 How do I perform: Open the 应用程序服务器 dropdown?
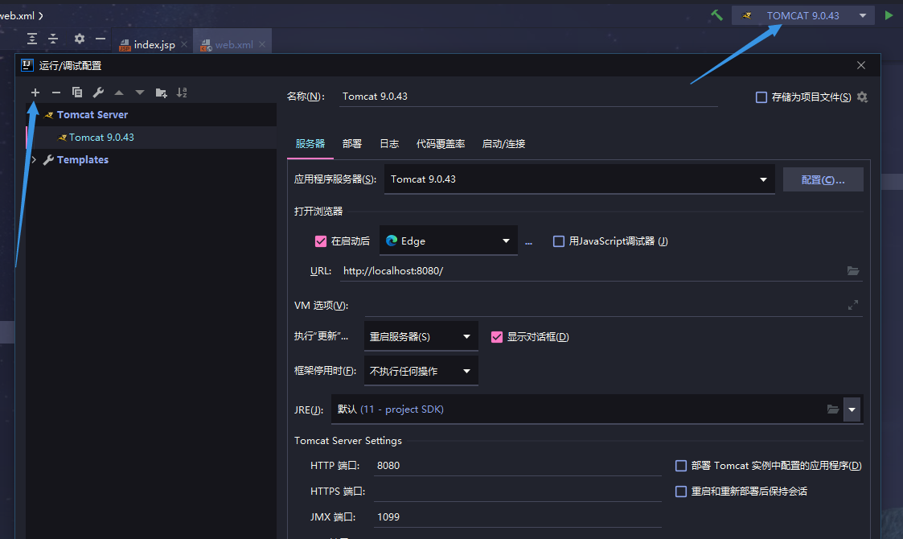click(579, 179)
